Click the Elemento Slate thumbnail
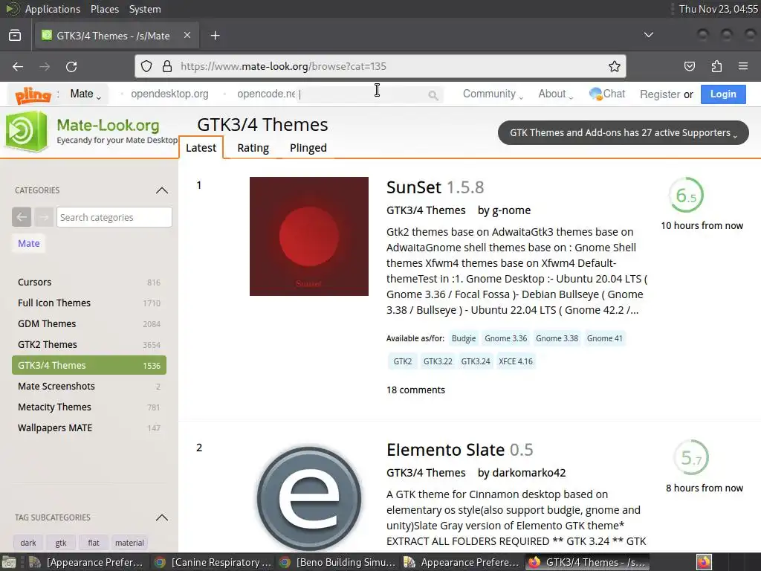761x571 pixels. pos(308,499)
